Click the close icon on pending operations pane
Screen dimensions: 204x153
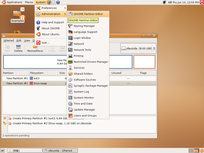click(5, 118)
